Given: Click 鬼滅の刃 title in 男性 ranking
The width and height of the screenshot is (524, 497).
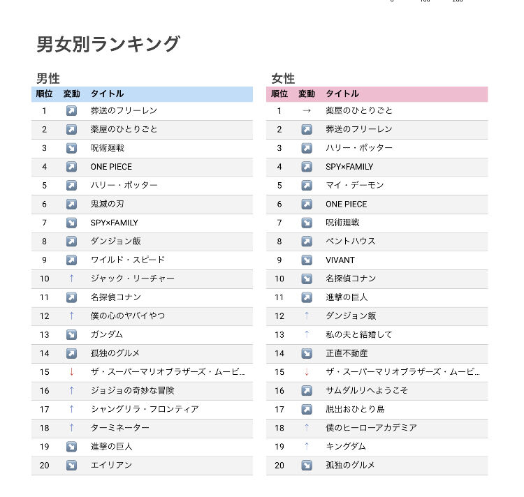Looking at the screenshot, I should [x=107, y=204].
